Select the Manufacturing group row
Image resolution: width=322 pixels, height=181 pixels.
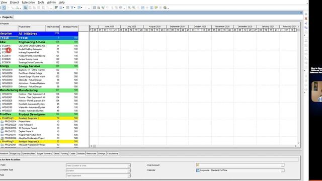click(x=39, y=90)
